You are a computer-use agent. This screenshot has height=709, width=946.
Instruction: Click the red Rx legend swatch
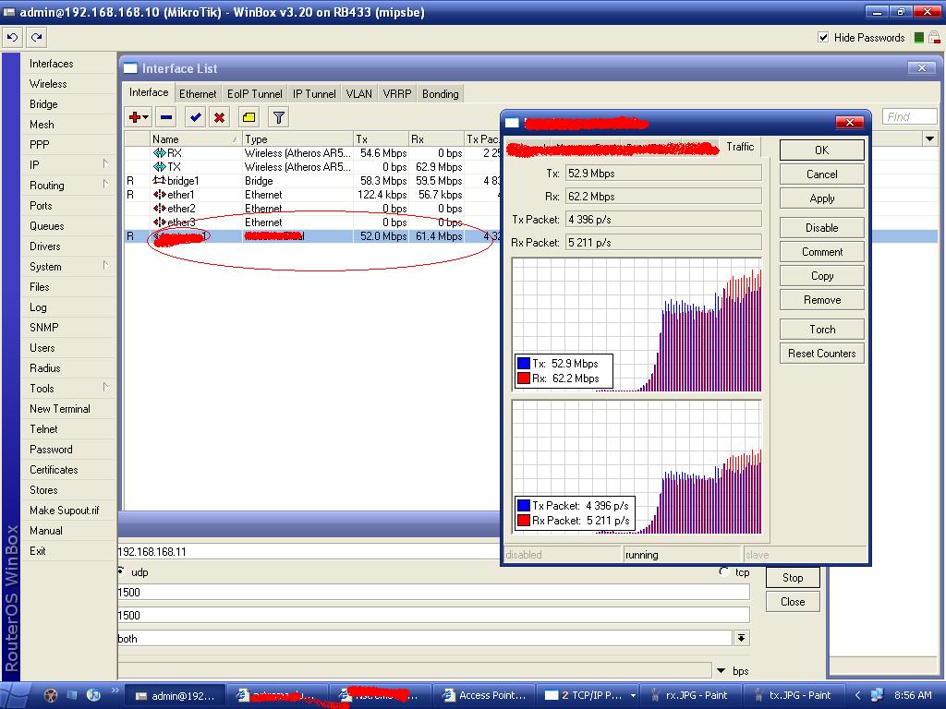tap(524, 379)
